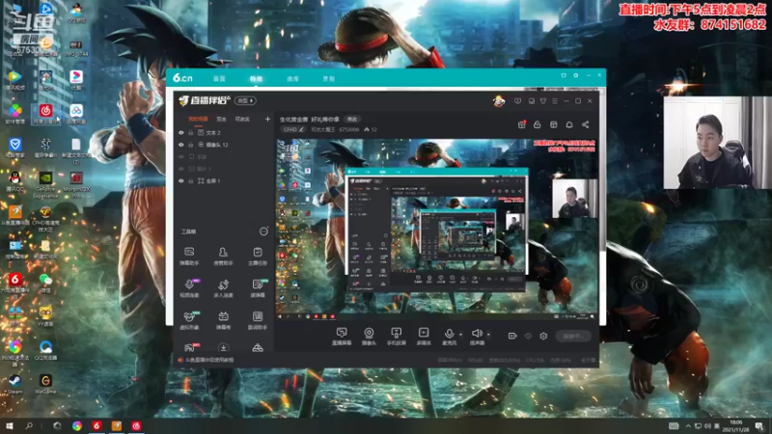
Task: Toggle lock on 文本 2 layer
Action: pos(190,133)
